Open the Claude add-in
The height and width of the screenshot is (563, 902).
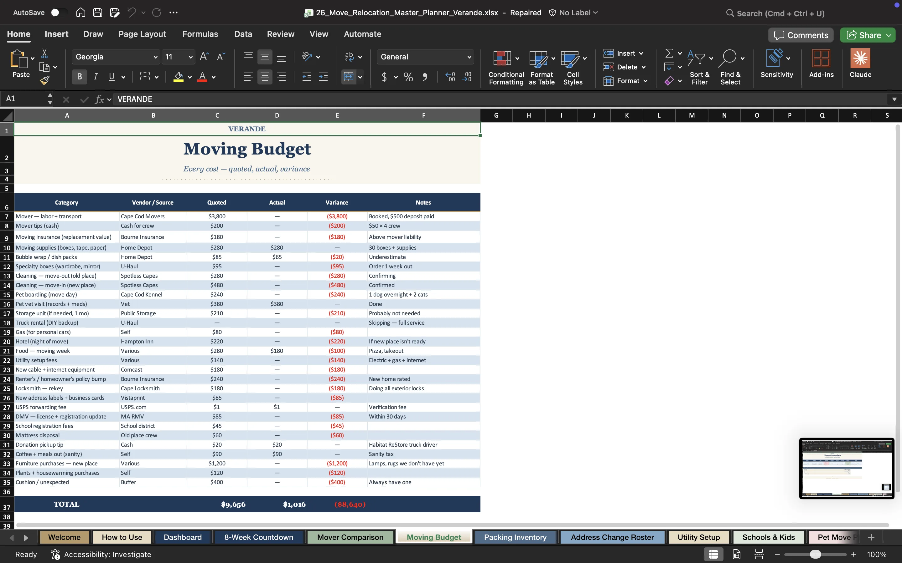(860, 63)
